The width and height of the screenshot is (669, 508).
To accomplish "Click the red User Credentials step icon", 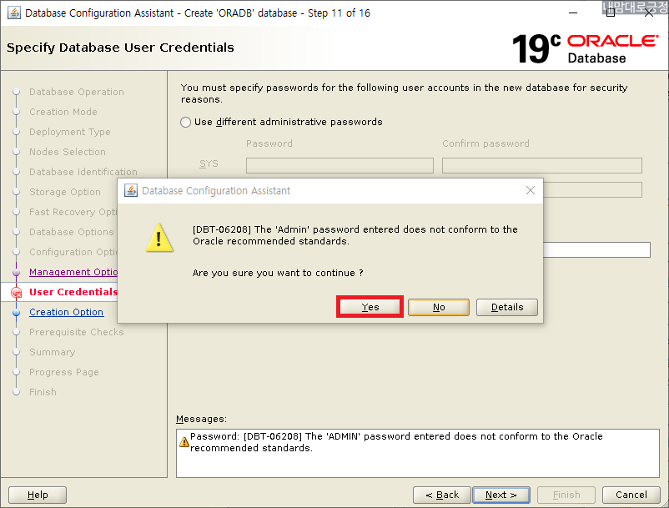I will point(16,293).
